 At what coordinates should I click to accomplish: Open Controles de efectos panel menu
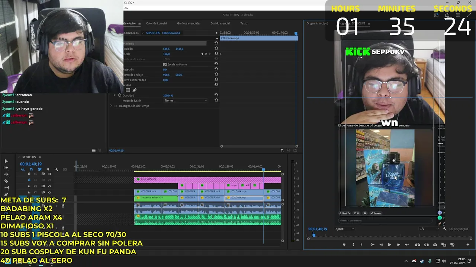[x=139, y=23]
